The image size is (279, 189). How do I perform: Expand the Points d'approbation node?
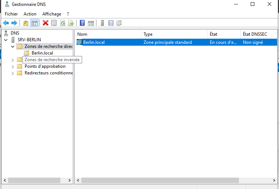click(x=13, y=66)
